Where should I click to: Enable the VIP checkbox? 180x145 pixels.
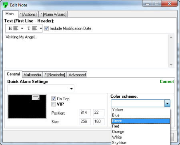pos(54,104)
